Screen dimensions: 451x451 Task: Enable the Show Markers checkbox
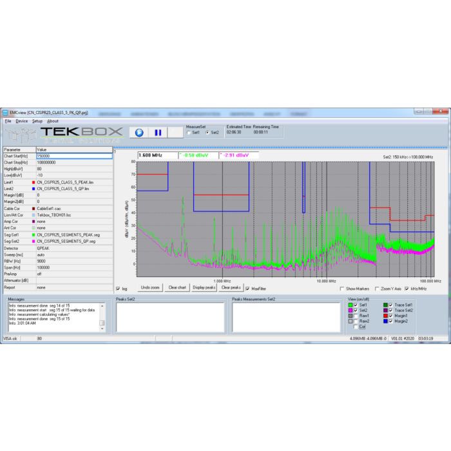click(341, 289)
